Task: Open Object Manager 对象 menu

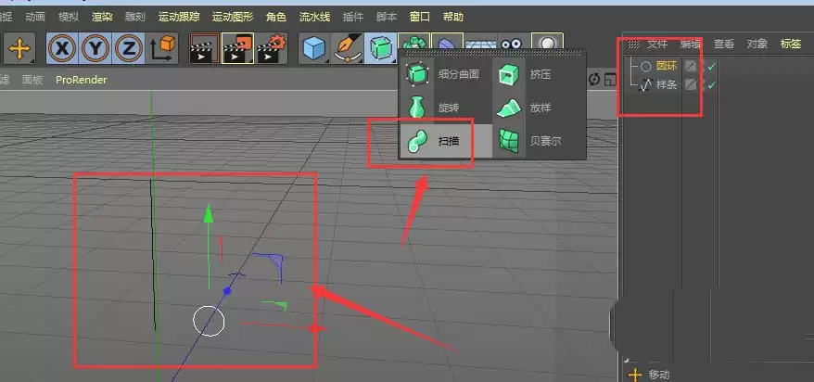Action: coord(757,44)
